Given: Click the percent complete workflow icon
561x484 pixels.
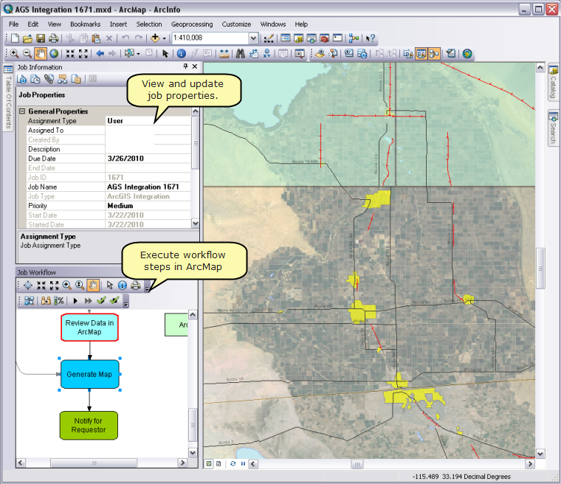Looking at the screenshot, I should click(x=58, y=301).
